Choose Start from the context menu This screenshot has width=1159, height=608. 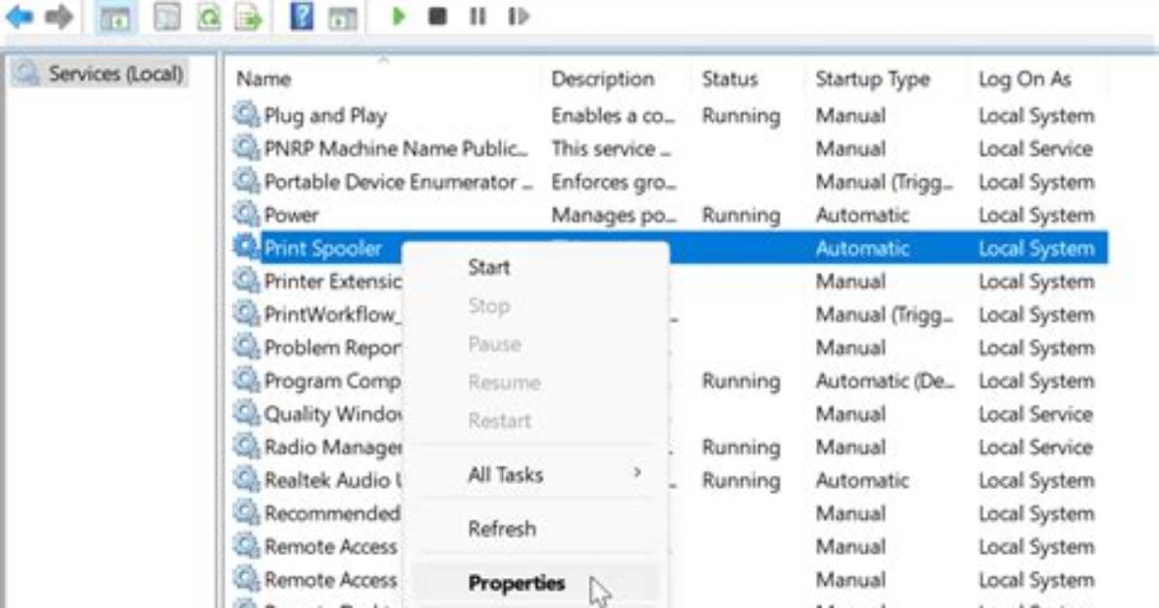point(488,267)
